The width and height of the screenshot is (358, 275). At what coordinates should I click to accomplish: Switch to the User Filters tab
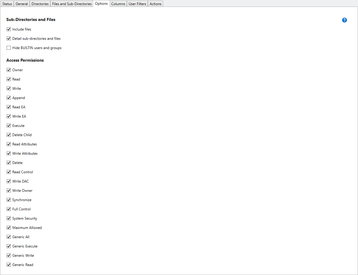coord(137,4)
